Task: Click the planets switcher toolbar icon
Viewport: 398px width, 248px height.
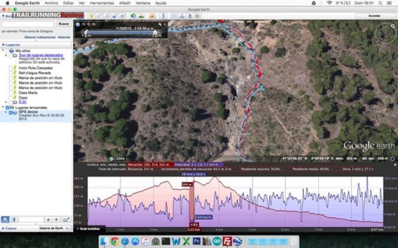Action: tap(152, 16)
